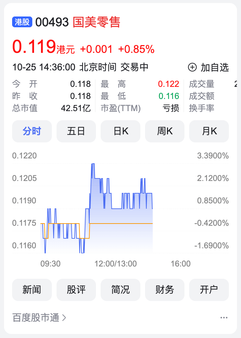Click the stock code 00493

pos(52,22)
